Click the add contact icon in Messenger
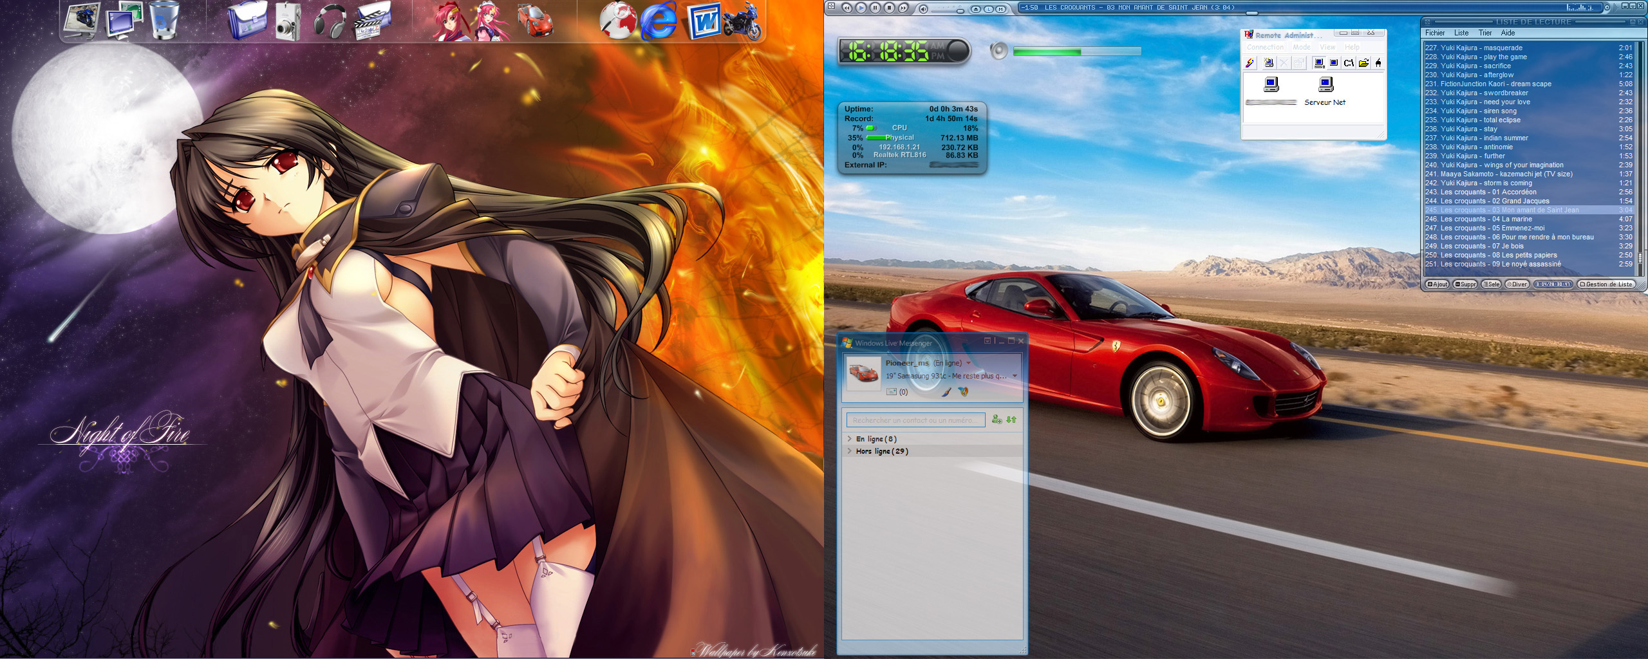Screen dimensions: 1648x659 point(997,420)
